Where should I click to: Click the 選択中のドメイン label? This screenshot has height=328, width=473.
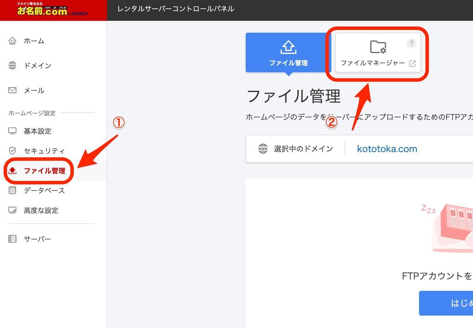click(x=304, y=149)
